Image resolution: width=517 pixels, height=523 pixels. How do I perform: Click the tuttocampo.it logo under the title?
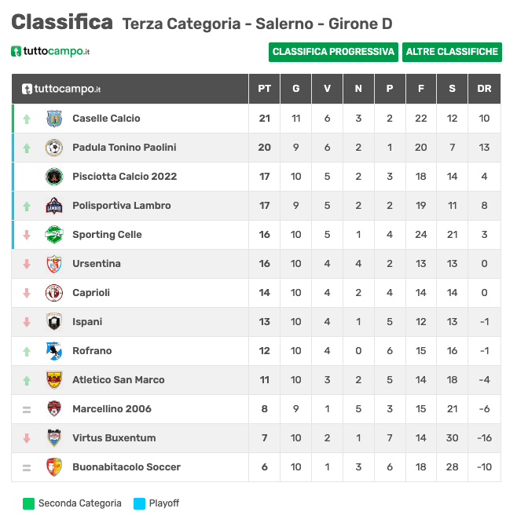tap(50, 51)
